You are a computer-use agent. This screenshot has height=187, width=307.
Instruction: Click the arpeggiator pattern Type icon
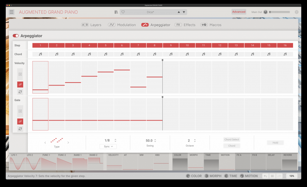tap(57, 140)
